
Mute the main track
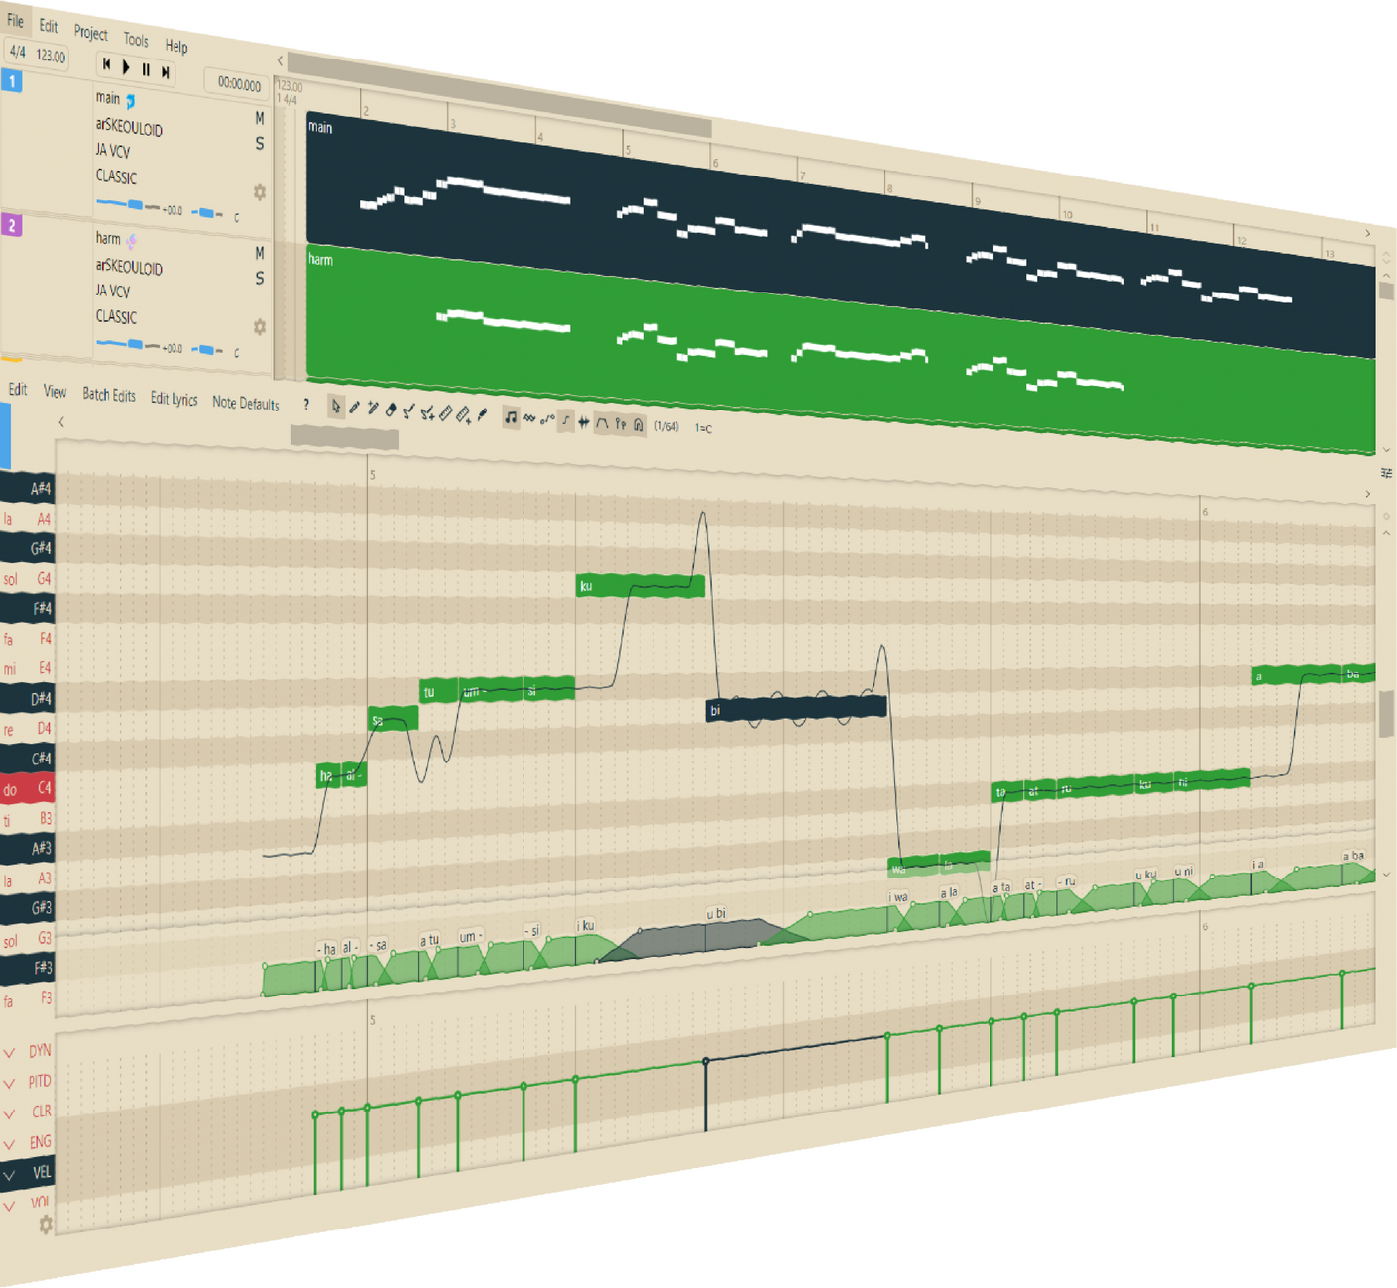point(260,118)
